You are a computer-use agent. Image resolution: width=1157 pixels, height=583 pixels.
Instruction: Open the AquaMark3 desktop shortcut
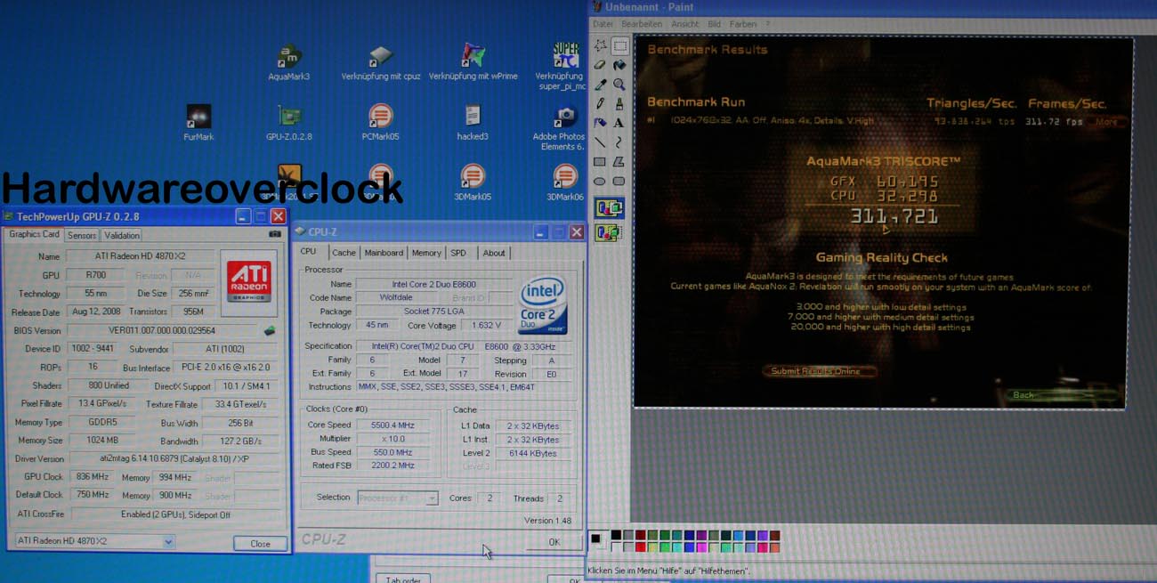click(288, 62)
